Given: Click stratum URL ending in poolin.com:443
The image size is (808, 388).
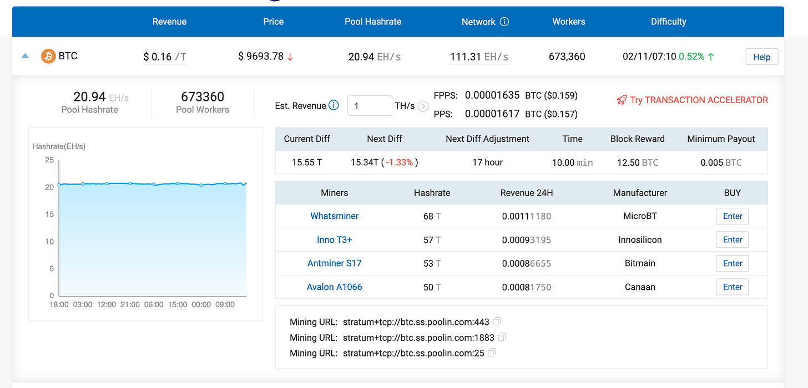Looking at the screenshot, I should (x=416, y=321).
